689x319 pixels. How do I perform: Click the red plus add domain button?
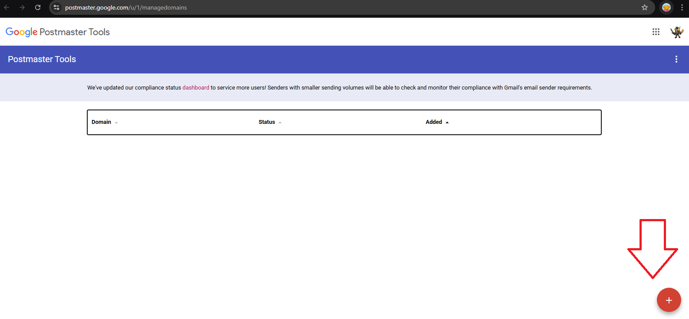click(669, 300)
